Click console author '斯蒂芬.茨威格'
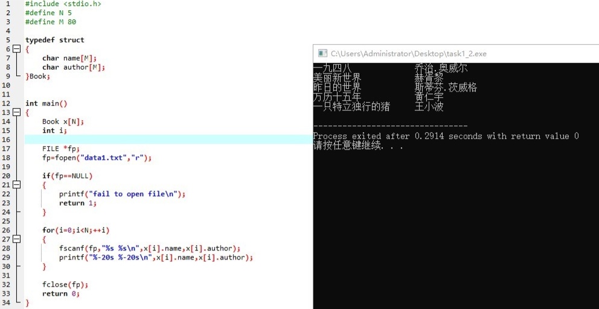 (446, 88)
